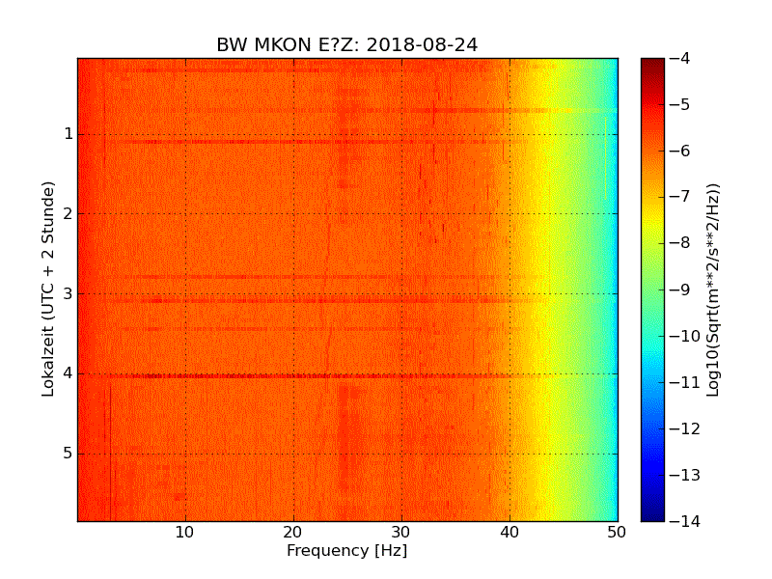Screen dimensions: 772x579
Task: Click the y-axis tick label 1
Action: 69,134
